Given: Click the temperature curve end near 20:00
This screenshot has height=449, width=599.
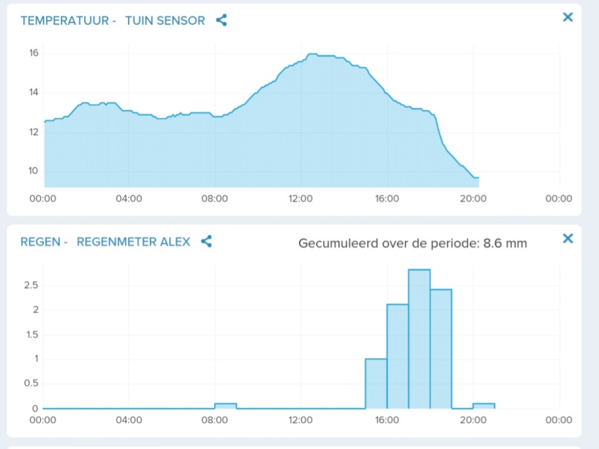Looking at the screenshot, I should click(x=477, y=178).
